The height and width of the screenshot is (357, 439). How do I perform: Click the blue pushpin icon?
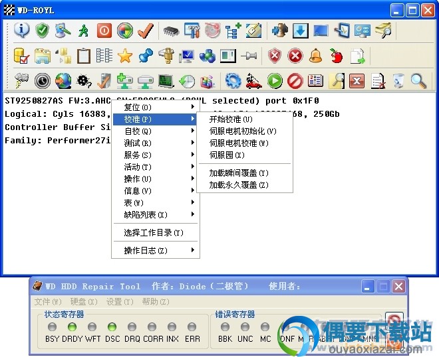click(146, 56)
